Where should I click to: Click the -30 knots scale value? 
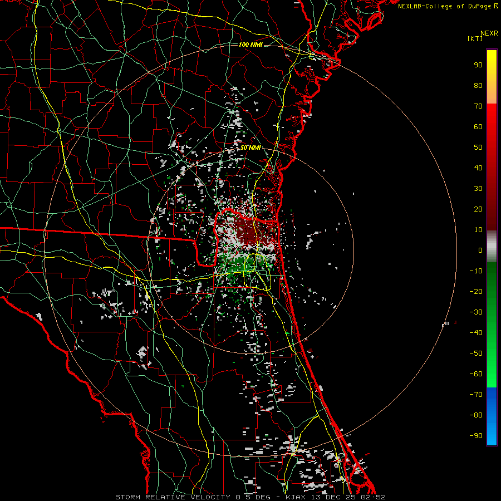click(476, 312)
